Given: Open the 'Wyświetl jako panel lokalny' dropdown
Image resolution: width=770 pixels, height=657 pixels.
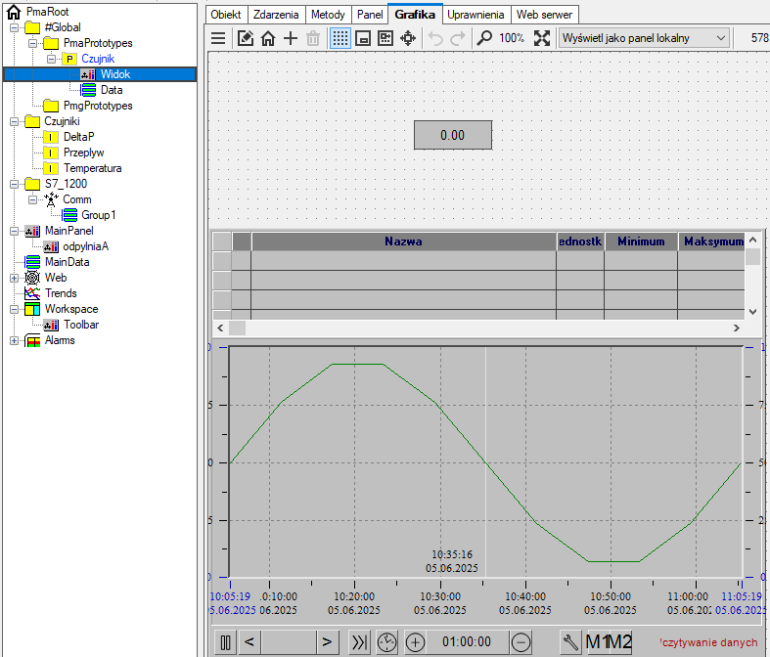Looking at the screenshot, I should coord(644,38).
